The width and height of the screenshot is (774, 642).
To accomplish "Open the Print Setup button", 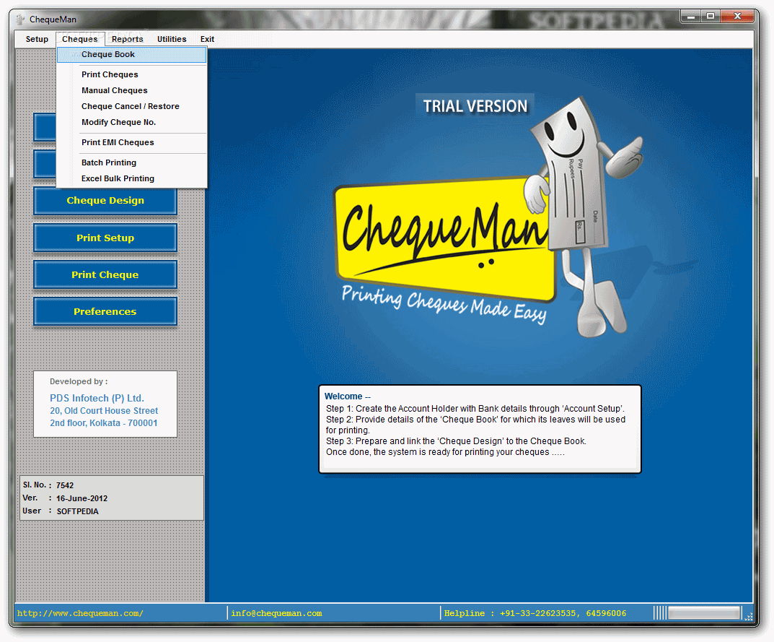I will pos(105,238).
